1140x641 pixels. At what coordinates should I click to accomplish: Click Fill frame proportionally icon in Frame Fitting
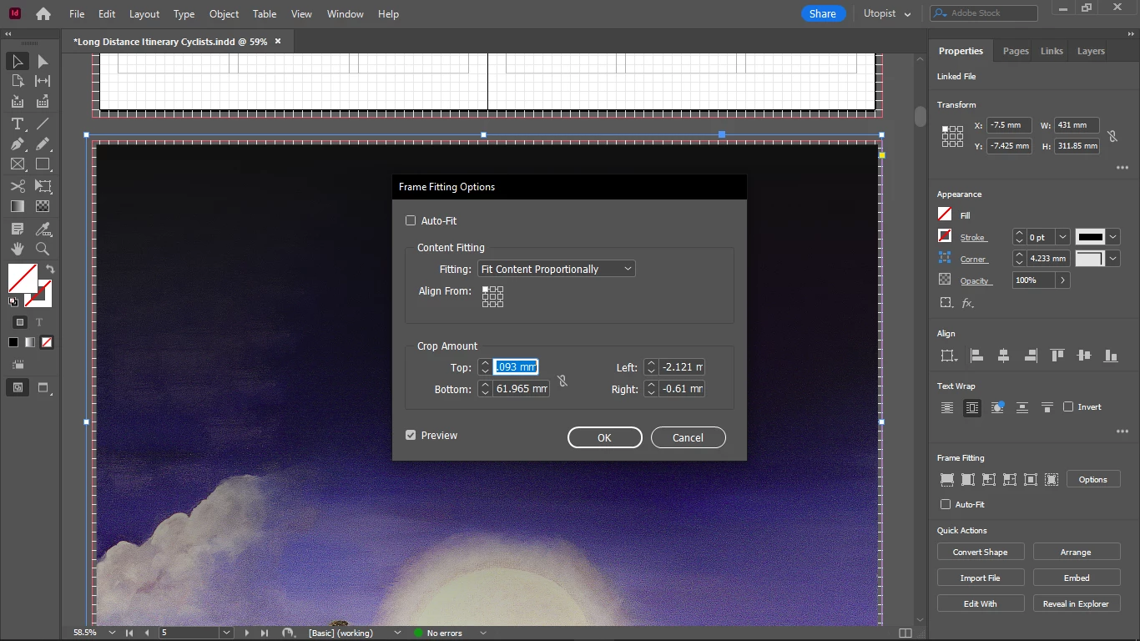[x=947, y=480]
